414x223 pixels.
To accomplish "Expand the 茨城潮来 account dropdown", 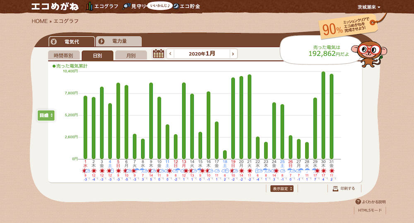I will point(369,7).
